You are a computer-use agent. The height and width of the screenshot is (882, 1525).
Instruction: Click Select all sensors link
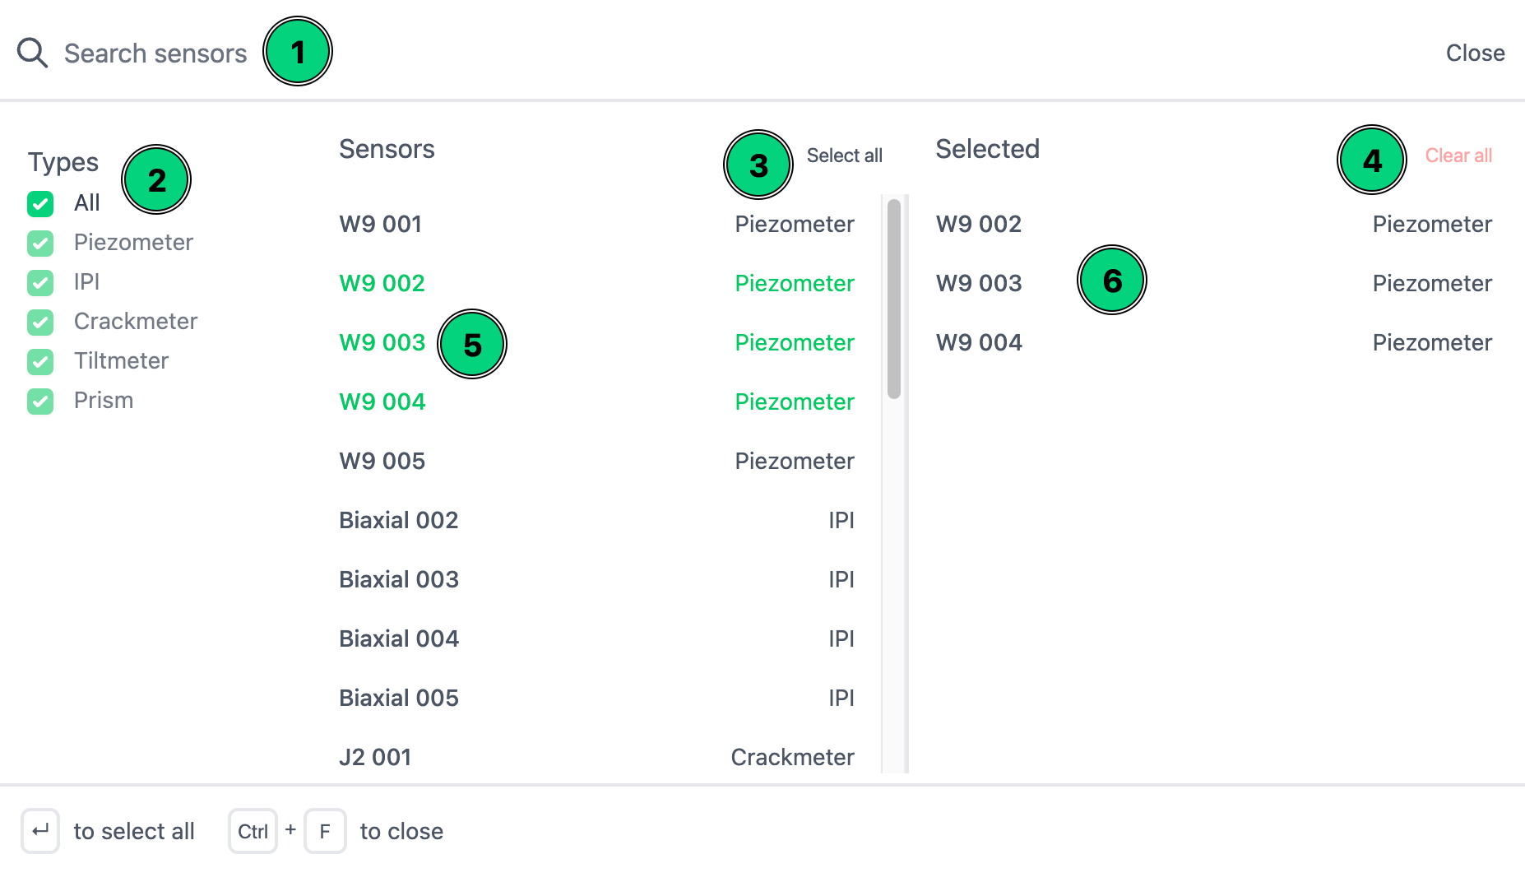(x=844, y=156)
